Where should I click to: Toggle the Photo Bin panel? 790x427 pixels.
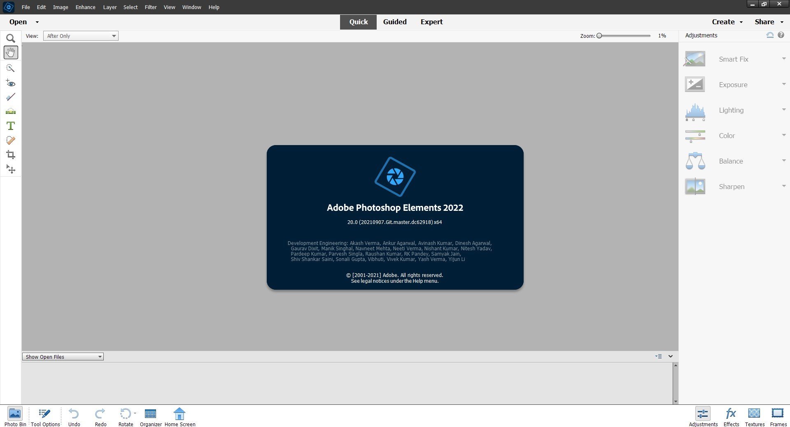(15, 417)
